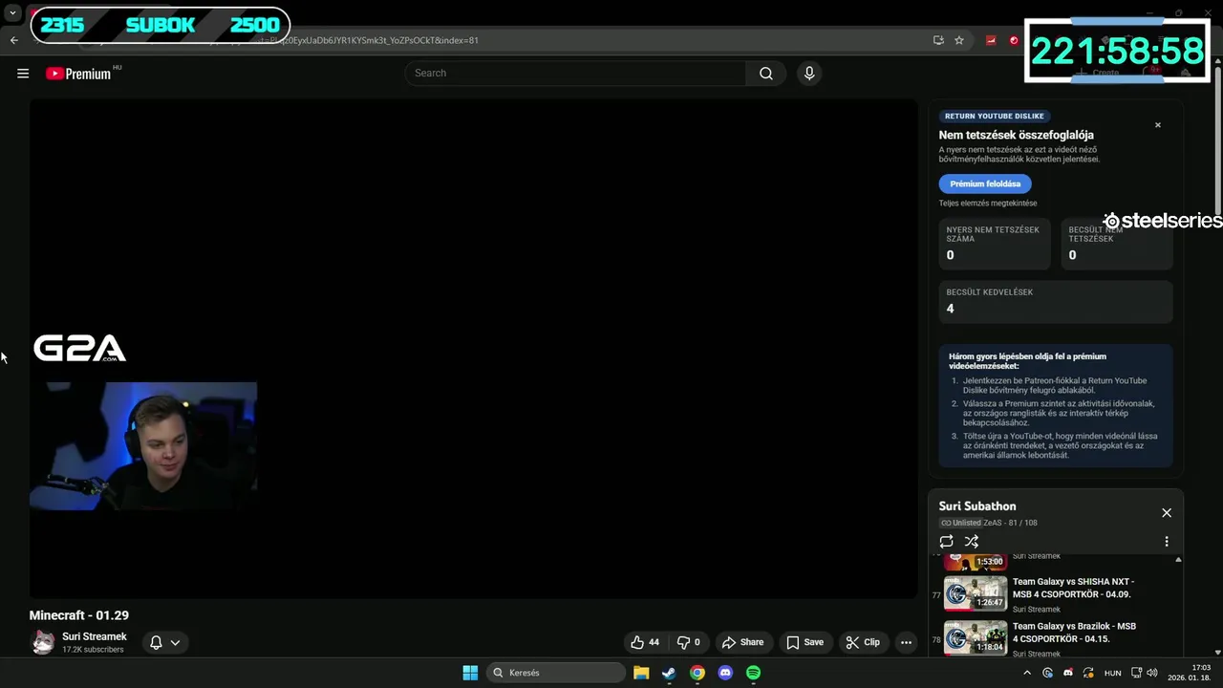
Task: Play Team Galaxy vs SHISHA NXT thumbnail
Action: click(x=976, y=592)
